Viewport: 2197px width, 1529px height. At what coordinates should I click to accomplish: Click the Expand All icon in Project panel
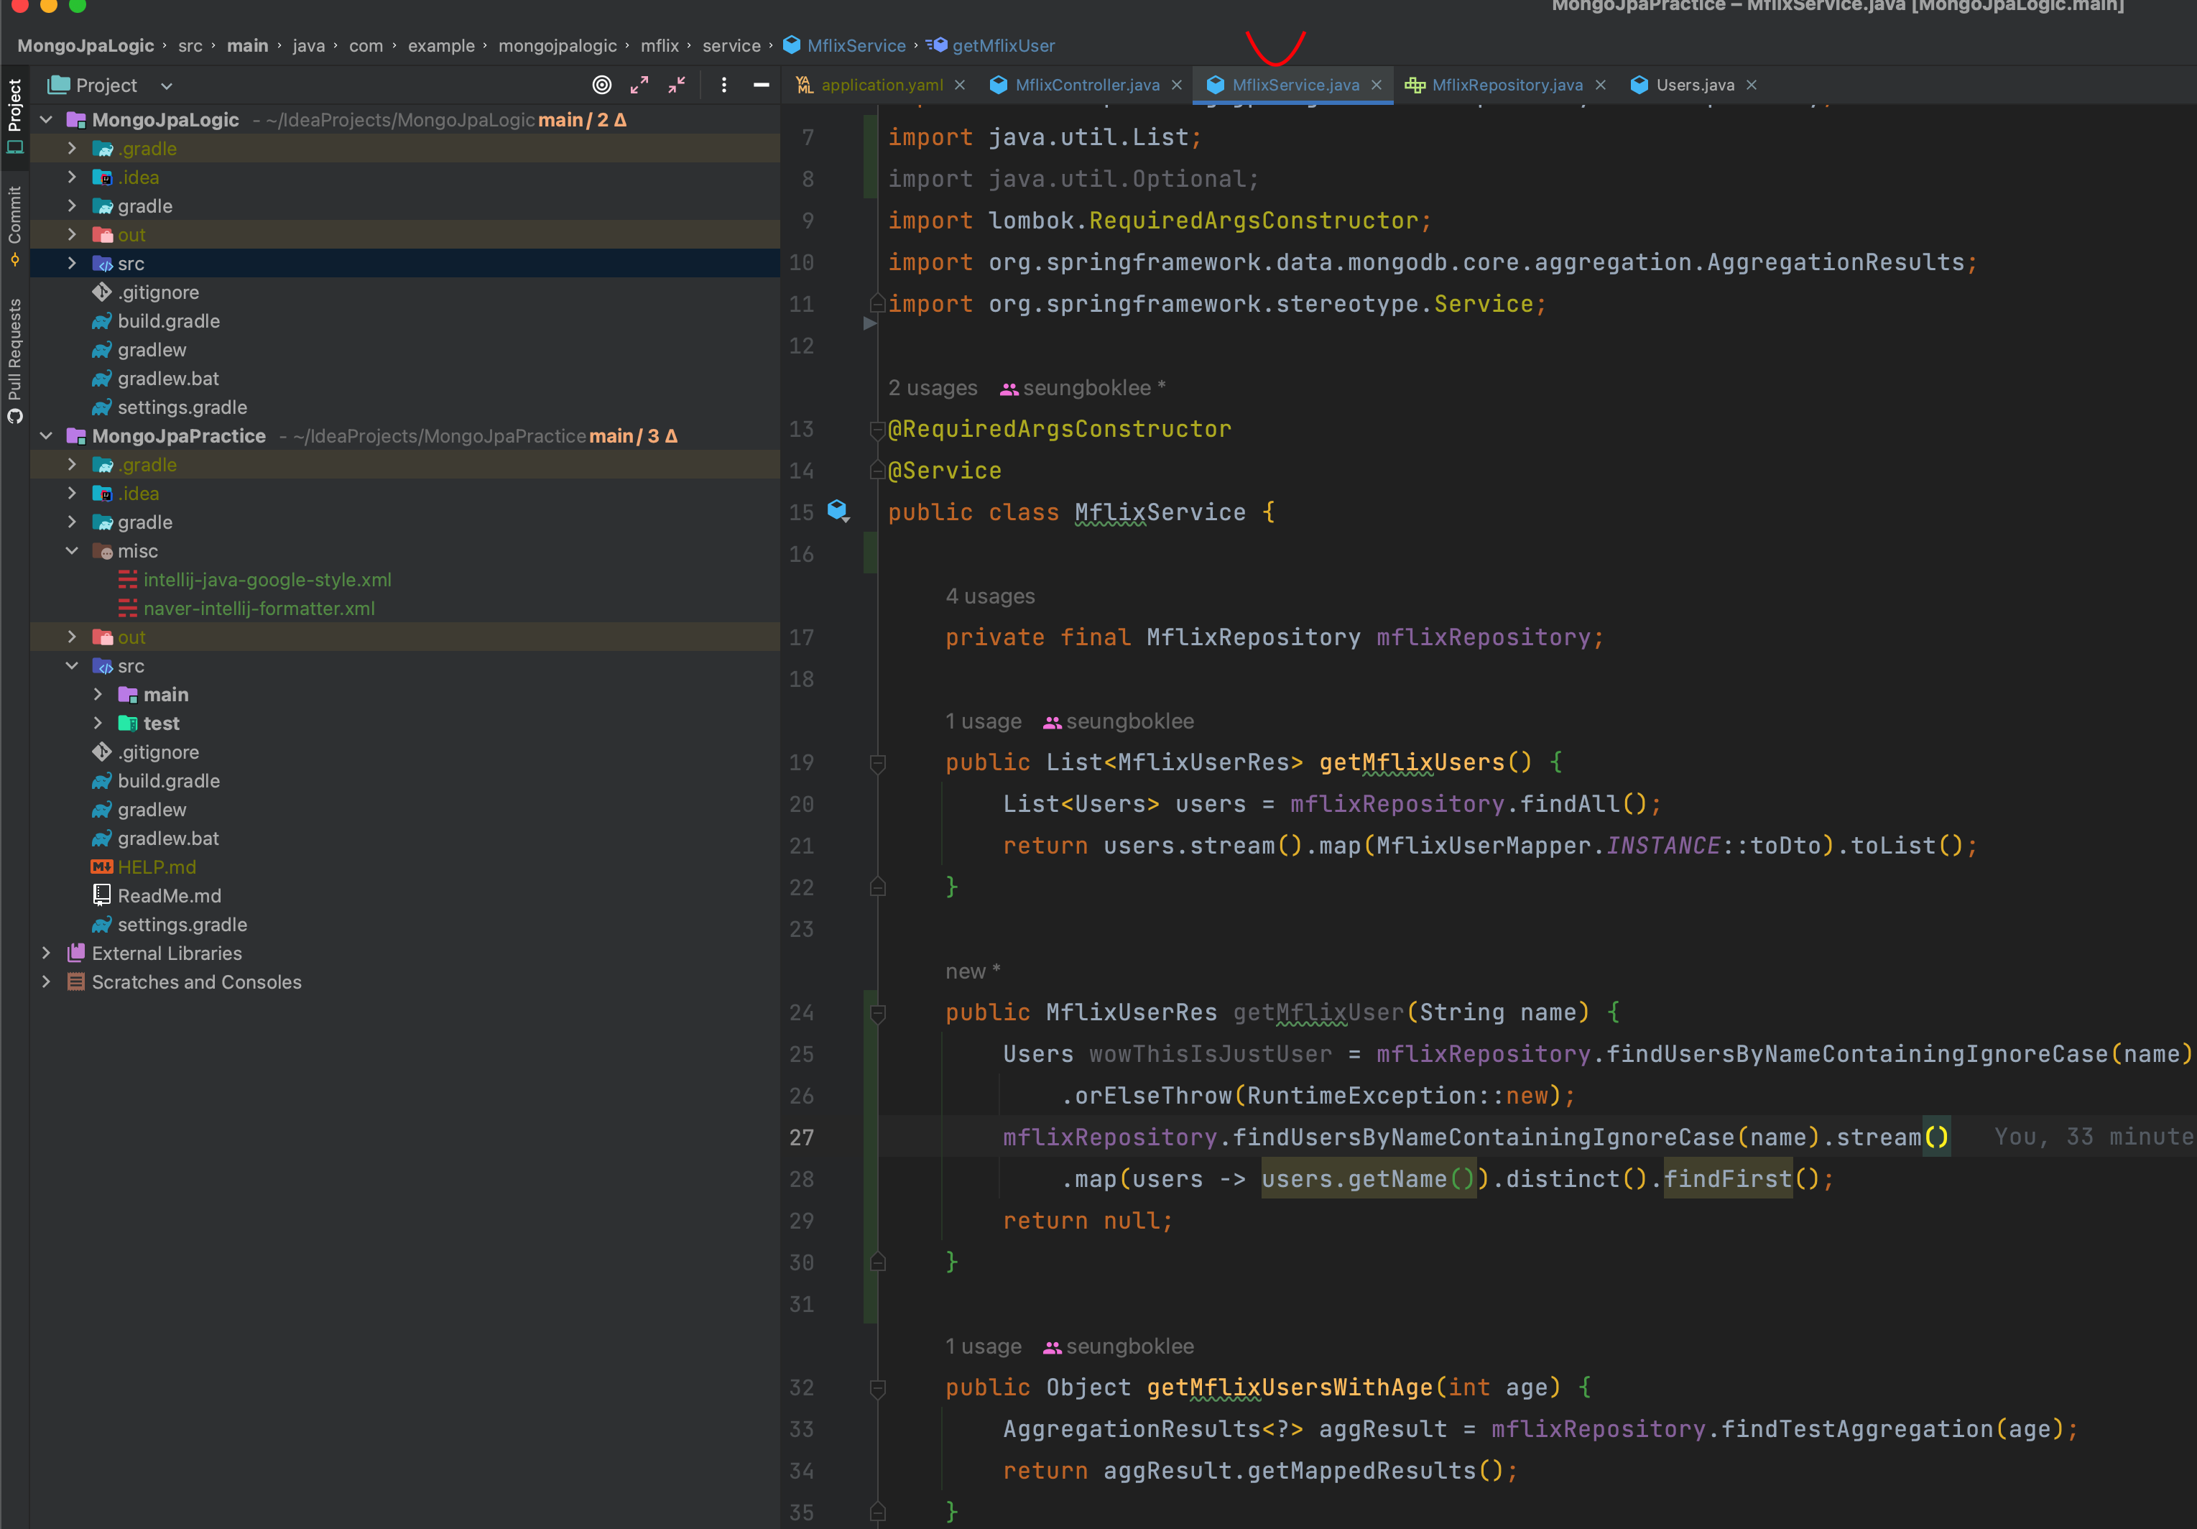(639, 86)
